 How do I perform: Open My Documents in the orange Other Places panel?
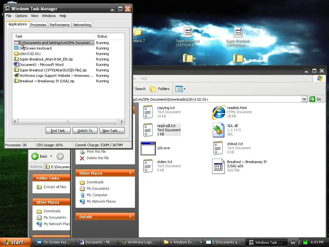coord(98,188)
